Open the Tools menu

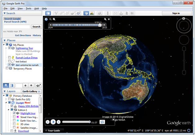[29, 8]
